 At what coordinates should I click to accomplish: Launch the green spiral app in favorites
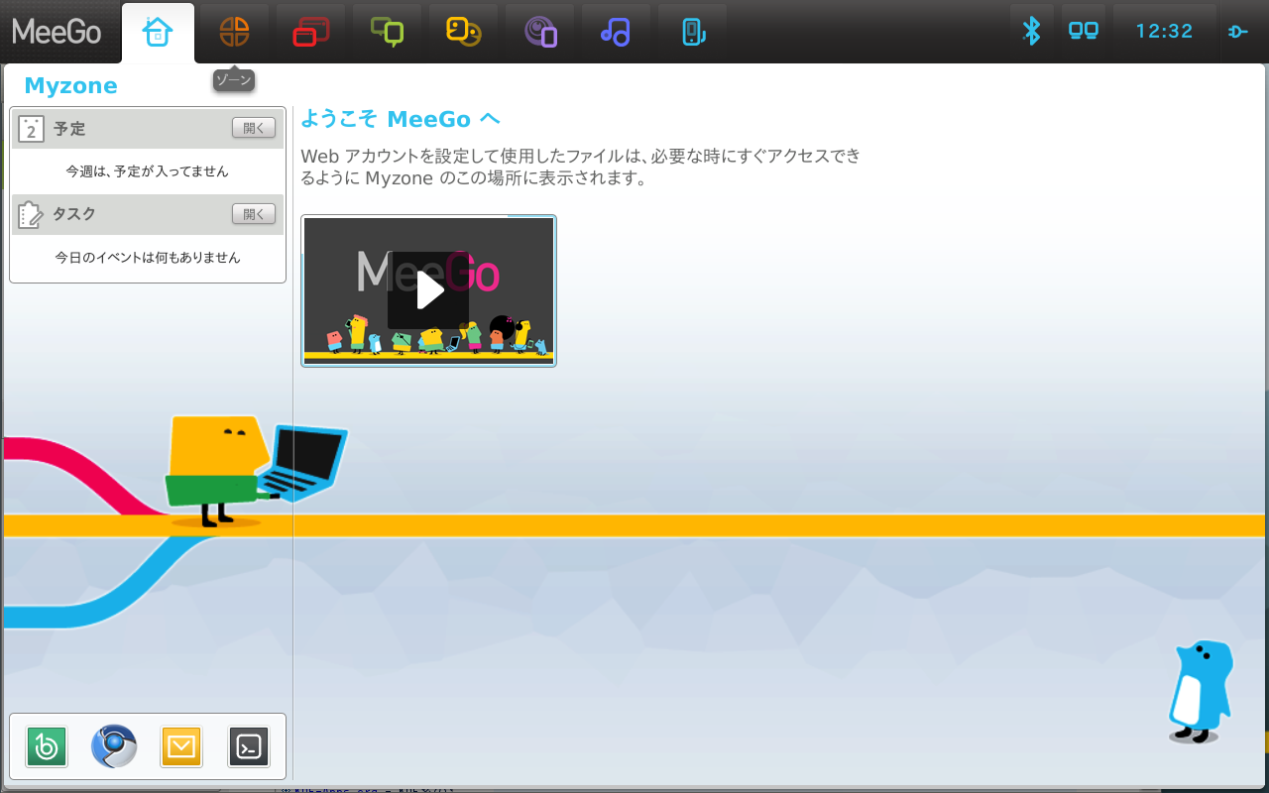click(x=46, y=746)
